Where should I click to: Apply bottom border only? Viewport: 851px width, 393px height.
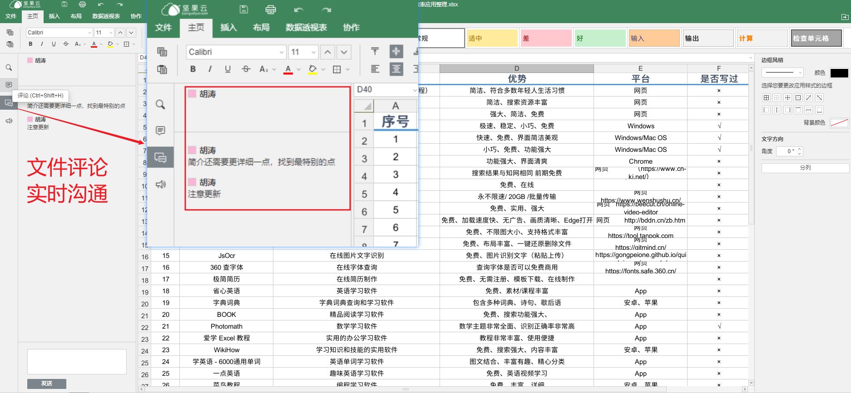(x=819, y=110)
